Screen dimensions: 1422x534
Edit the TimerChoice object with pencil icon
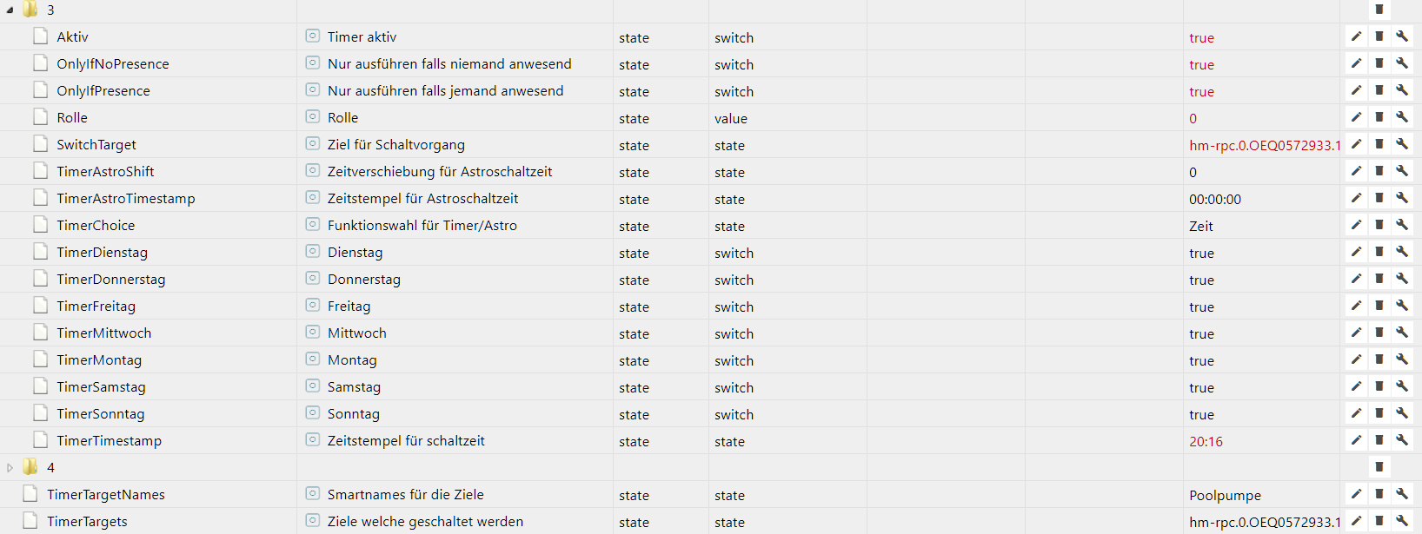1356,225
